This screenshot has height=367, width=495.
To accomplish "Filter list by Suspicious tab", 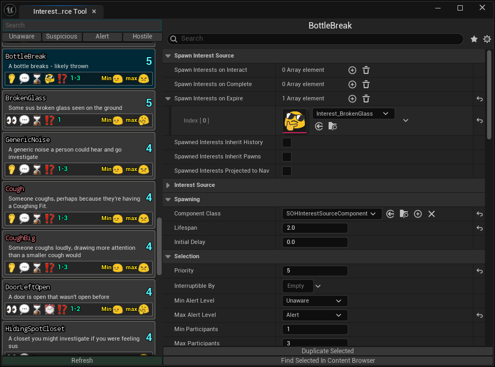I will coord(62,36).
